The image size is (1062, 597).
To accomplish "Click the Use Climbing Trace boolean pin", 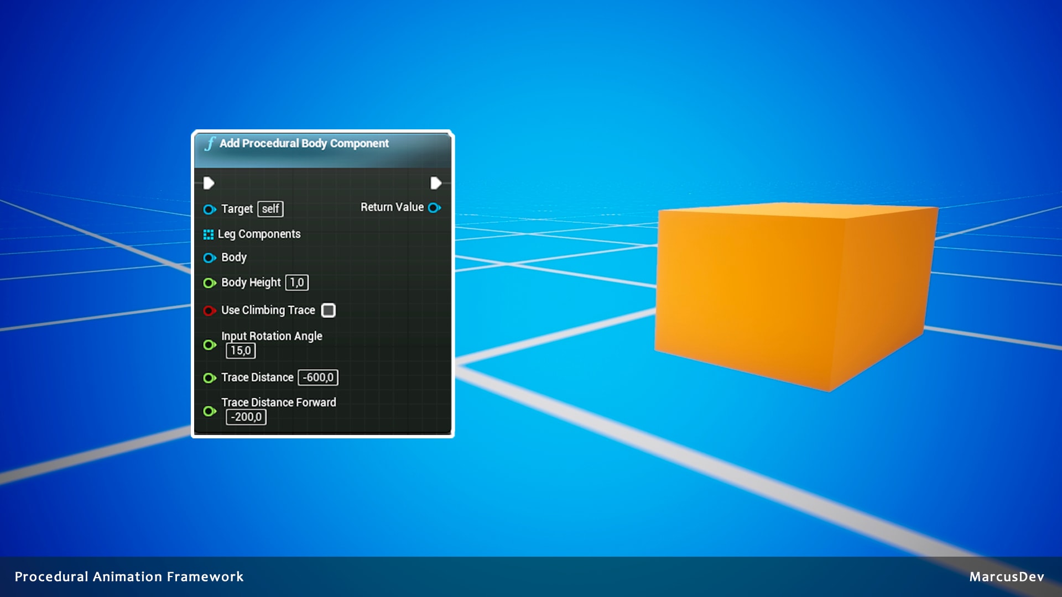I will (209, 311).
